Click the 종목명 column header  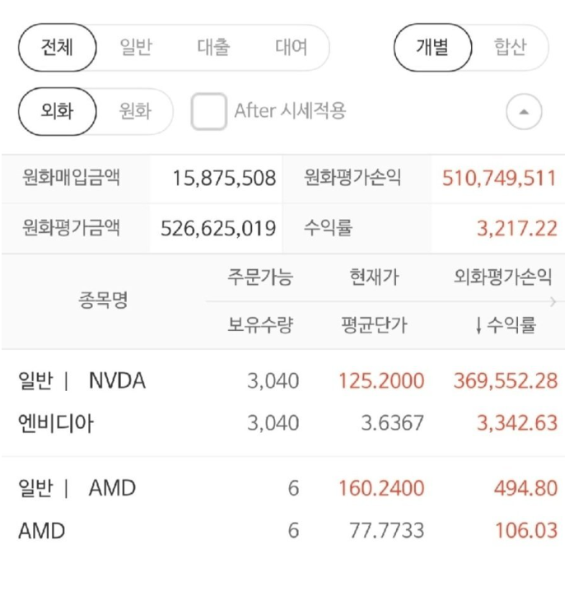click(103, 300)
